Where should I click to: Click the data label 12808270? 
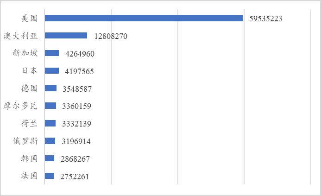point(111,36)
